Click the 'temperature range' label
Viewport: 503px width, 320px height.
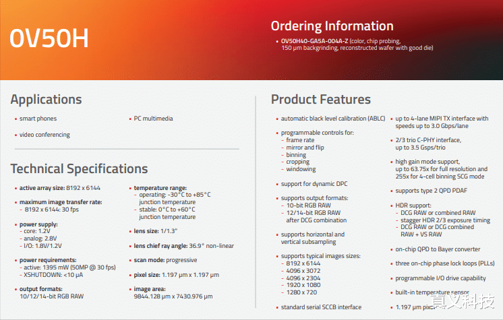pyautogui.click(x=160, y=188)
